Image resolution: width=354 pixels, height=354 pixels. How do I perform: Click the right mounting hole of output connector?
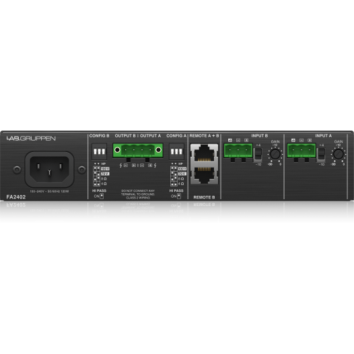[158, 149]
